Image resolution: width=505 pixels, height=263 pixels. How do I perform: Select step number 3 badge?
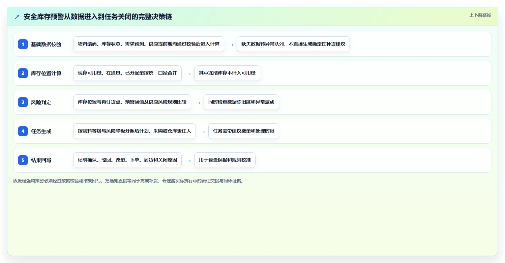[23, 102]
